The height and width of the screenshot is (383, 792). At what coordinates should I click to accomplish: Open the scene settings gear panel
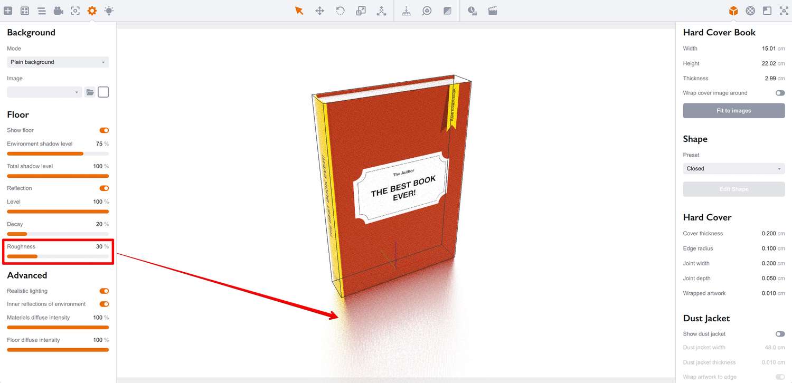coord(92,11)
